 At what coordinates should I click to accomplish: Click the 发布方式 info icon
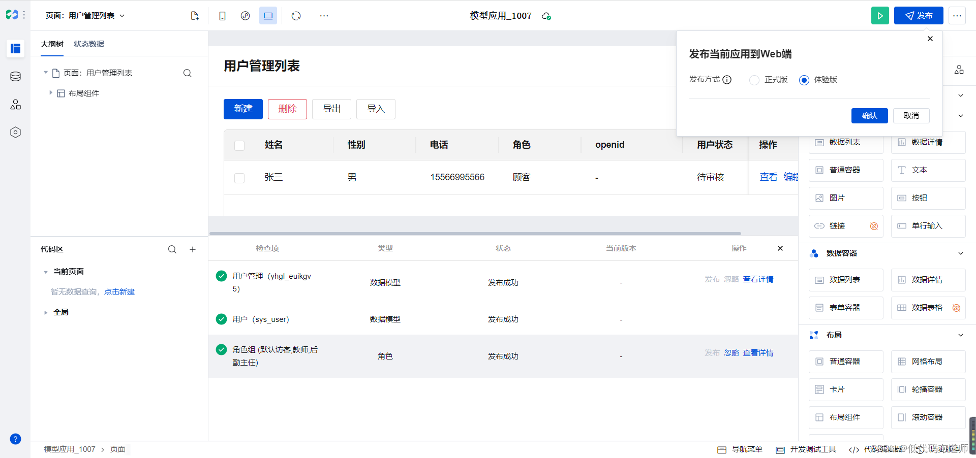pyautogui.click(x=727, y=80)
